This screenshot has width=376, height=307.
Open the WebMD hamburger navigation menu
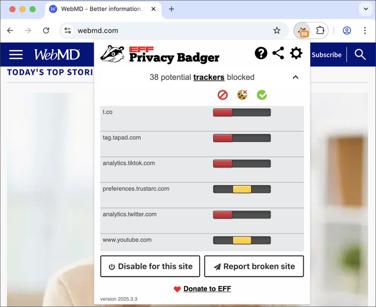pos(16,54)
